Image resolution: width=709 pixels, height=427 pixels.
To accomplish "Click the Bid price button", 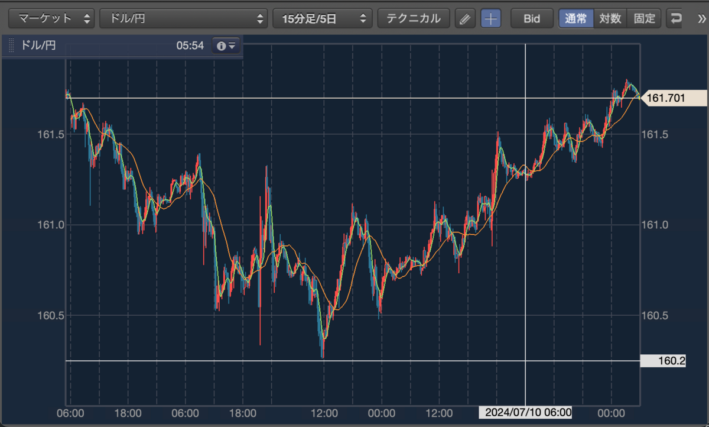I will 532,18.
